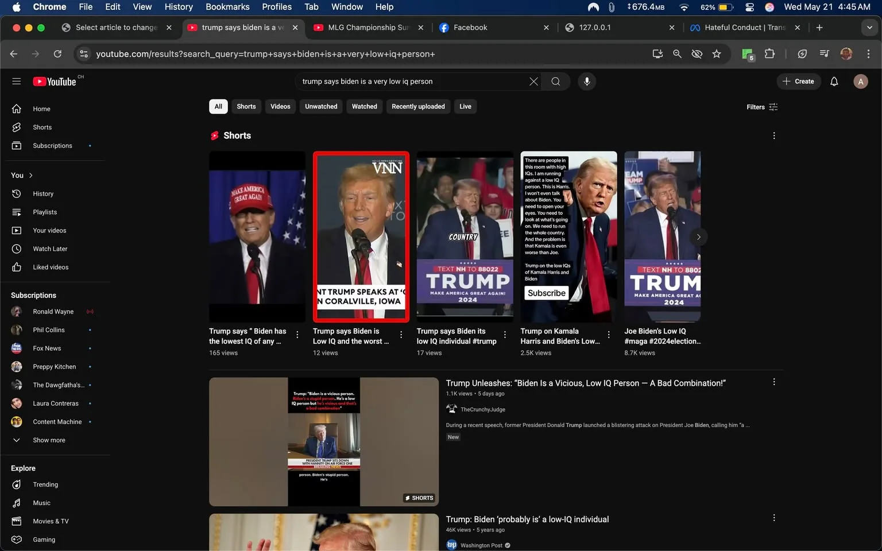Select the Watched filter chip
Screen dimensions: 882x551
[x=365, y=106]
